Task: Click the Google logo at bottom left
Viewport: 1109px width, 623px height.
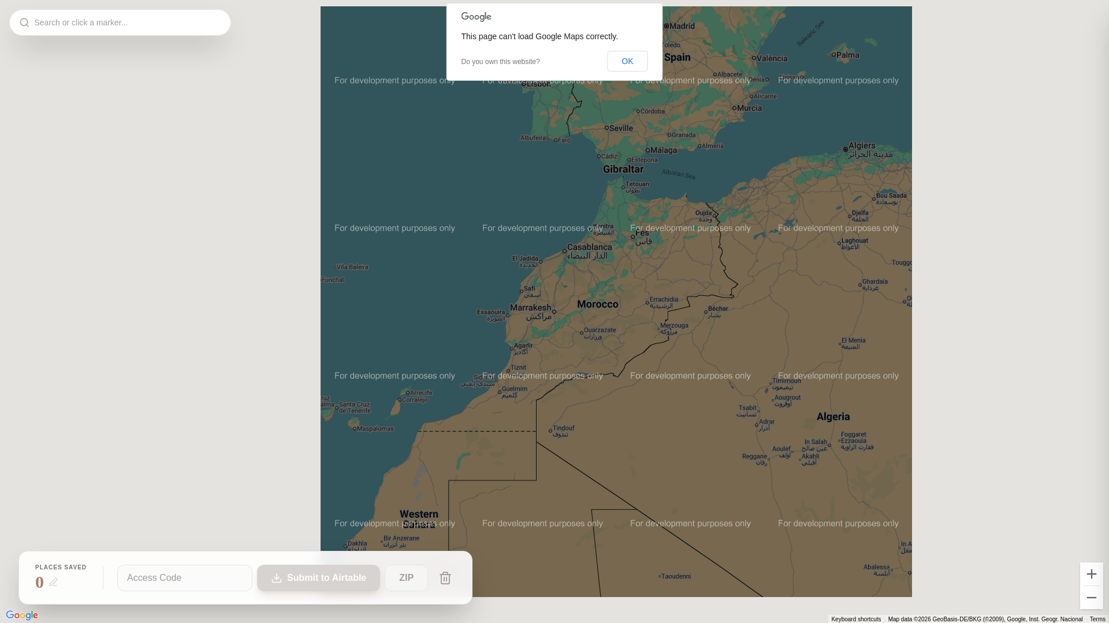Action: (22, 616)
